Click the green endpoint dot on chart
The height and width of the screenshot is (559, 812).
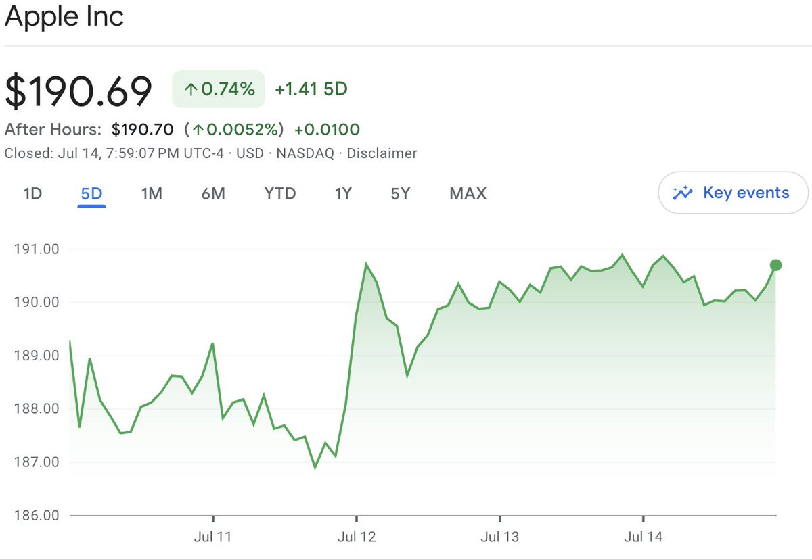coord(776,265)
